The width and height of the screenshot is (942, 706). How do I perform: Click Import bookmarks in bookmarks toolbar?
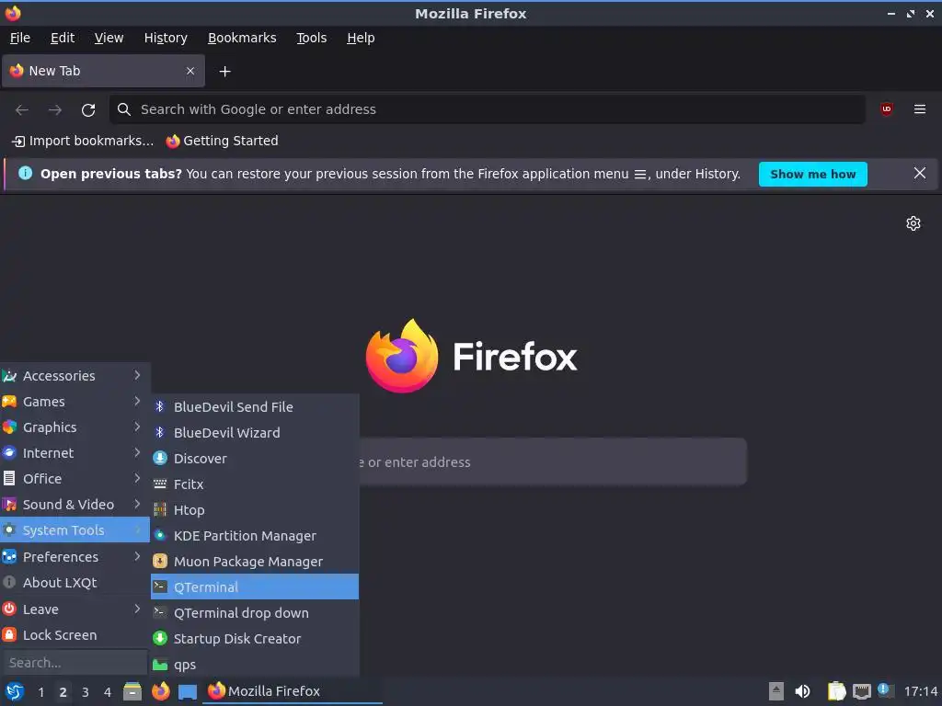[83, 141]
